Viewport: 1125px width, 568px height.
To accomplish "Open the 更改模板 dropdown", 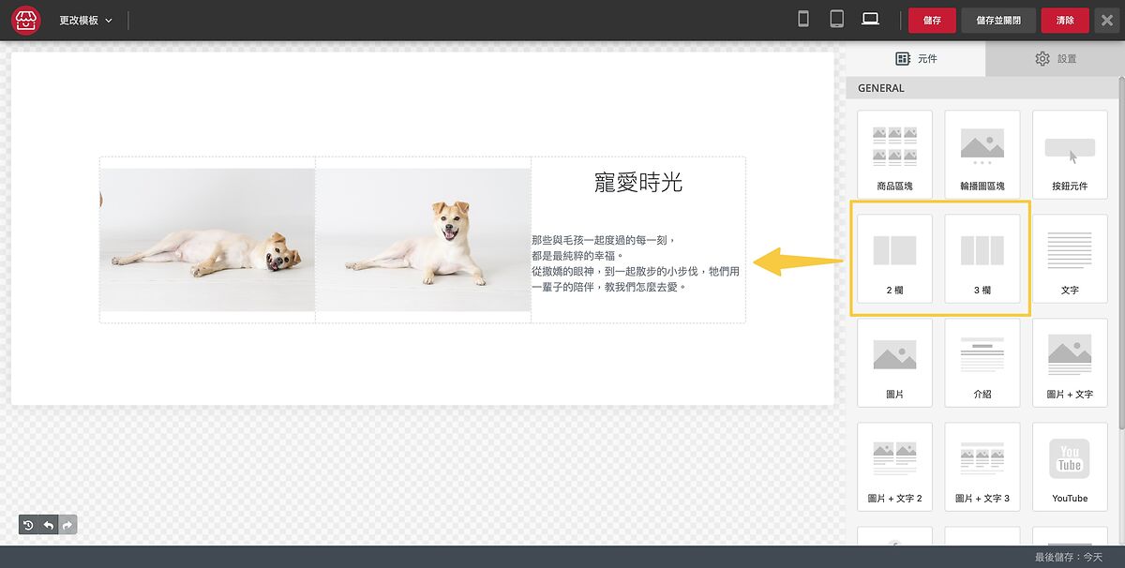I will coord(85,20).
